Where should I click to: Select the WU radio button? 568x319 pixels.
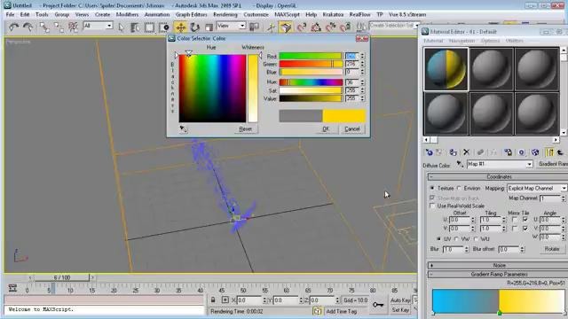coord(476,239)
